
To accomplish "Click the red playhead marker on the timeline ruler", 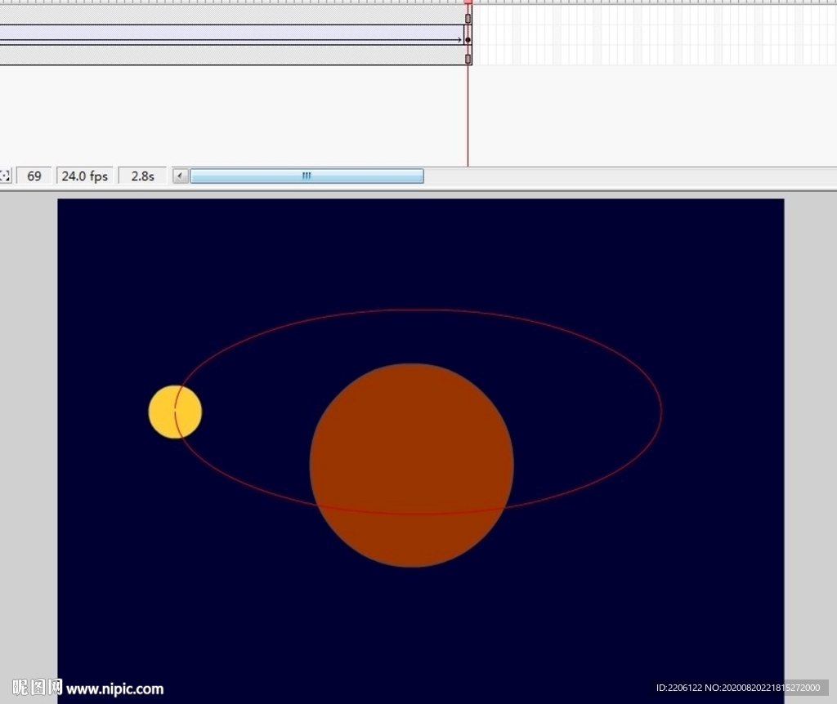I will point(468,2).
